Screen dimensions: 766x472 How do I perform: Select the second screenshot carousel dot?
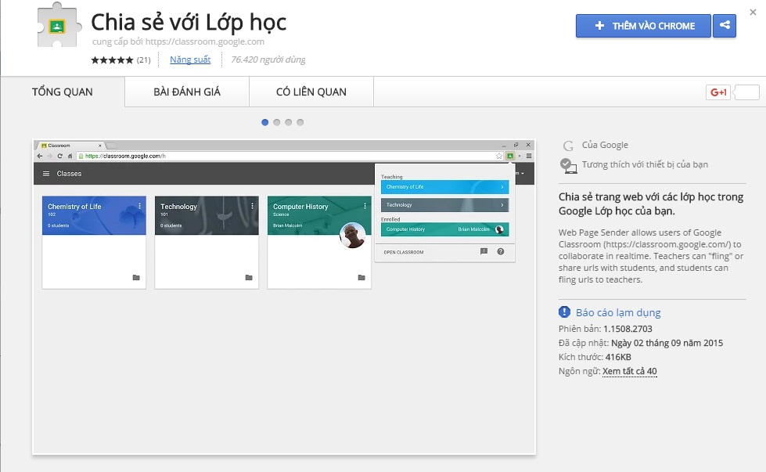(276, 122)
